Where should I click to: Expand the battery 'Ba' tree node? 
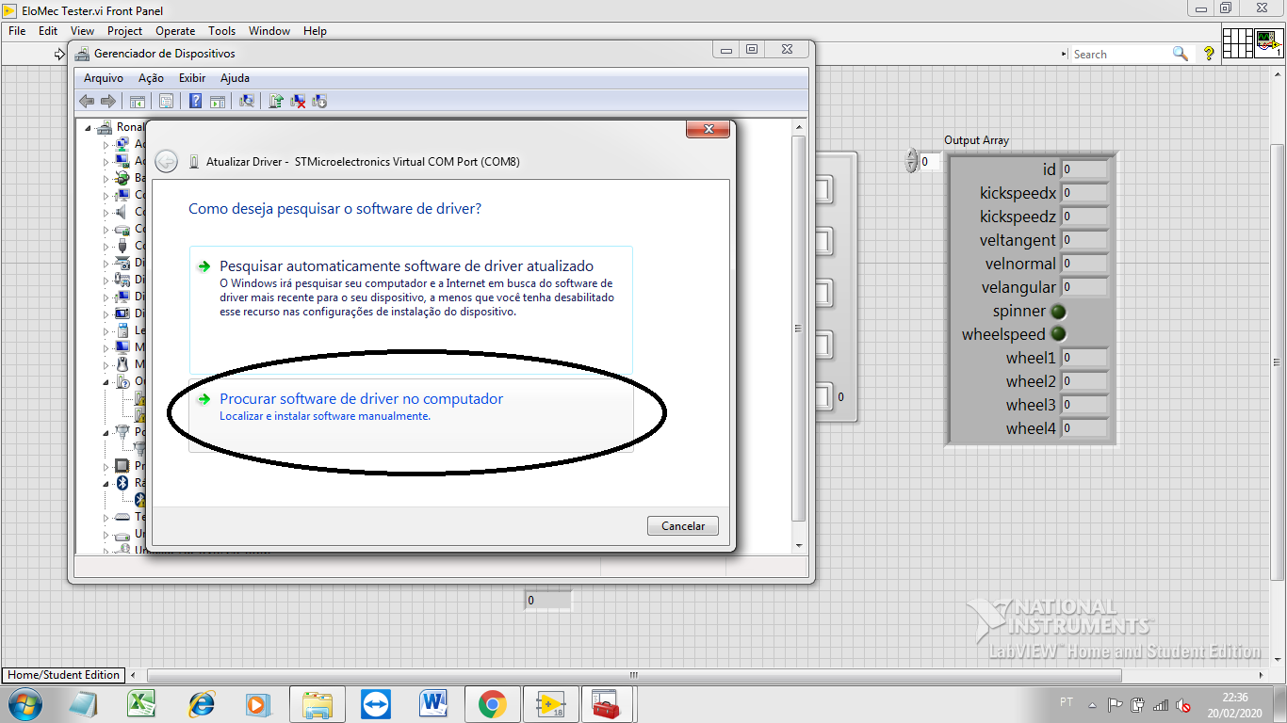[106, 178]
